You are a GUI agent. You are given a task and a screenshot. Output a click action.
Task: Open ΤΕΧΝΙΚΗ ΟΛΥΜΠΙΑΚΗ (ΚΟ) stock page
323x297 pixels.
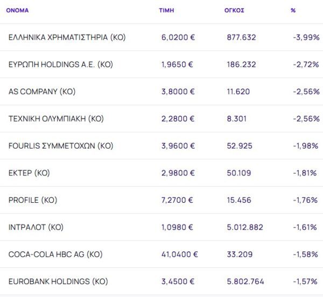tap(56, 118)
